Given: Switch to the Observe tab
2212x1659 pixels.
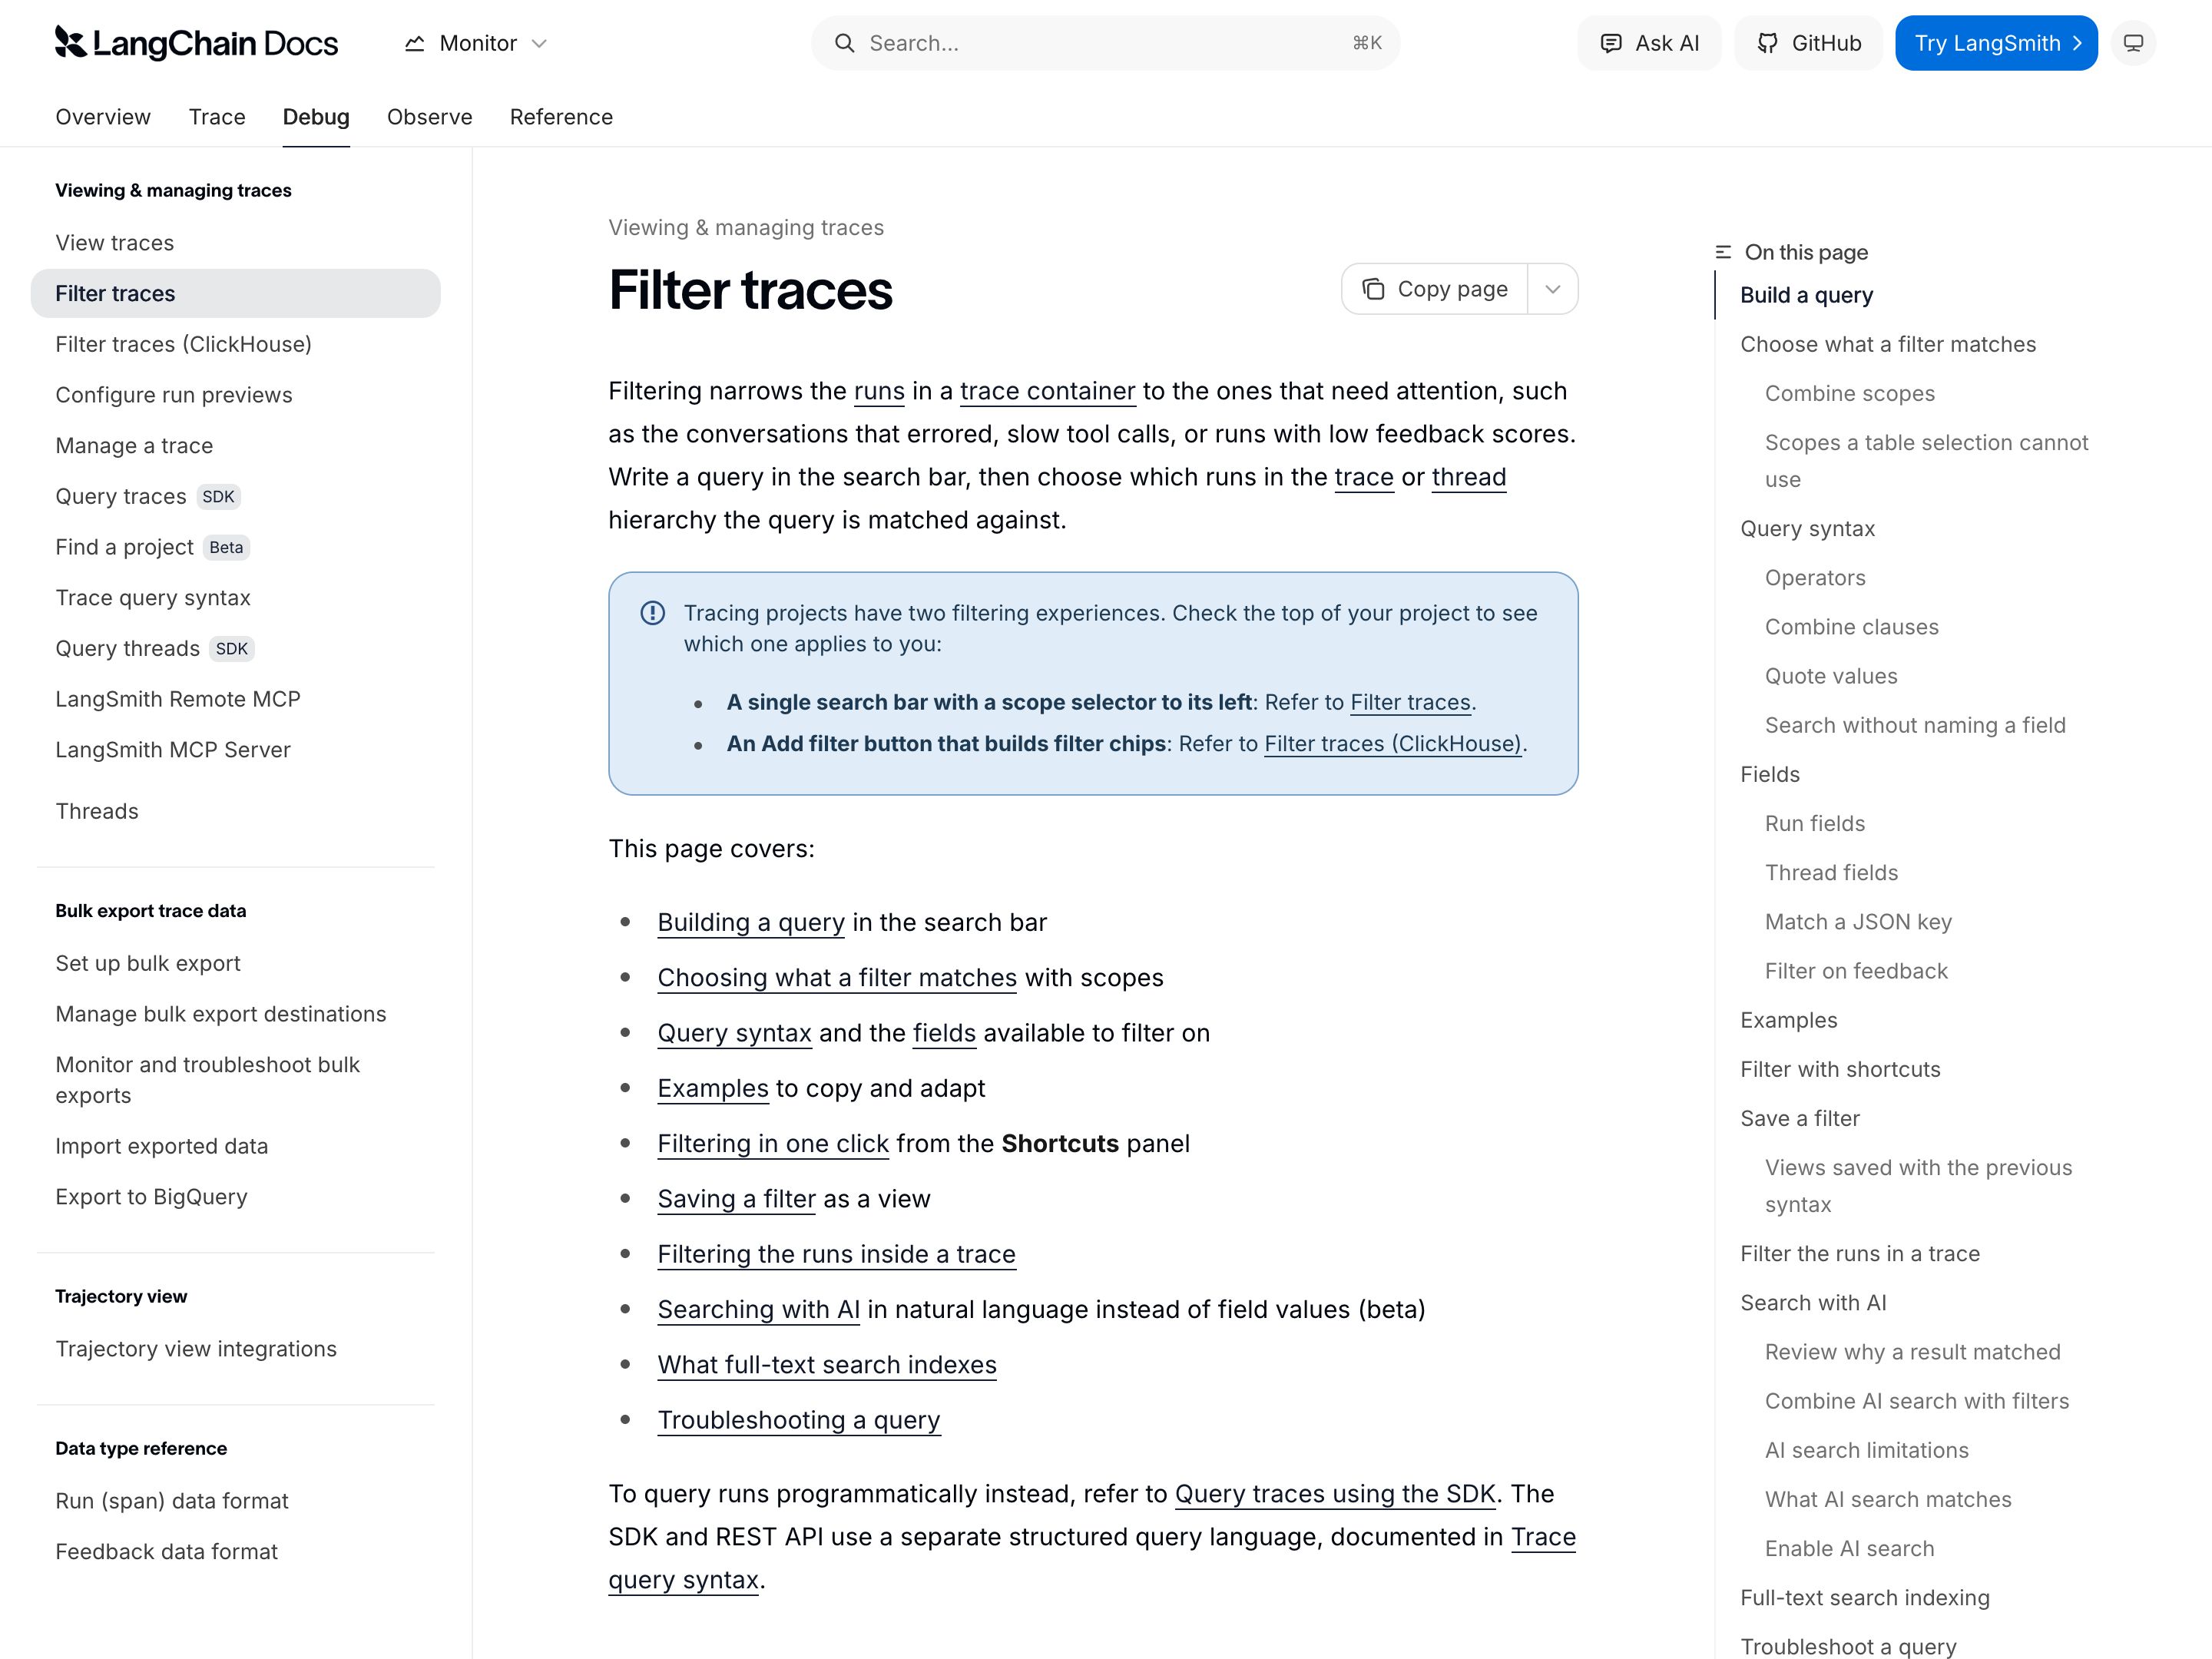Looking at the screenshot, I should [x=430, y=117].
